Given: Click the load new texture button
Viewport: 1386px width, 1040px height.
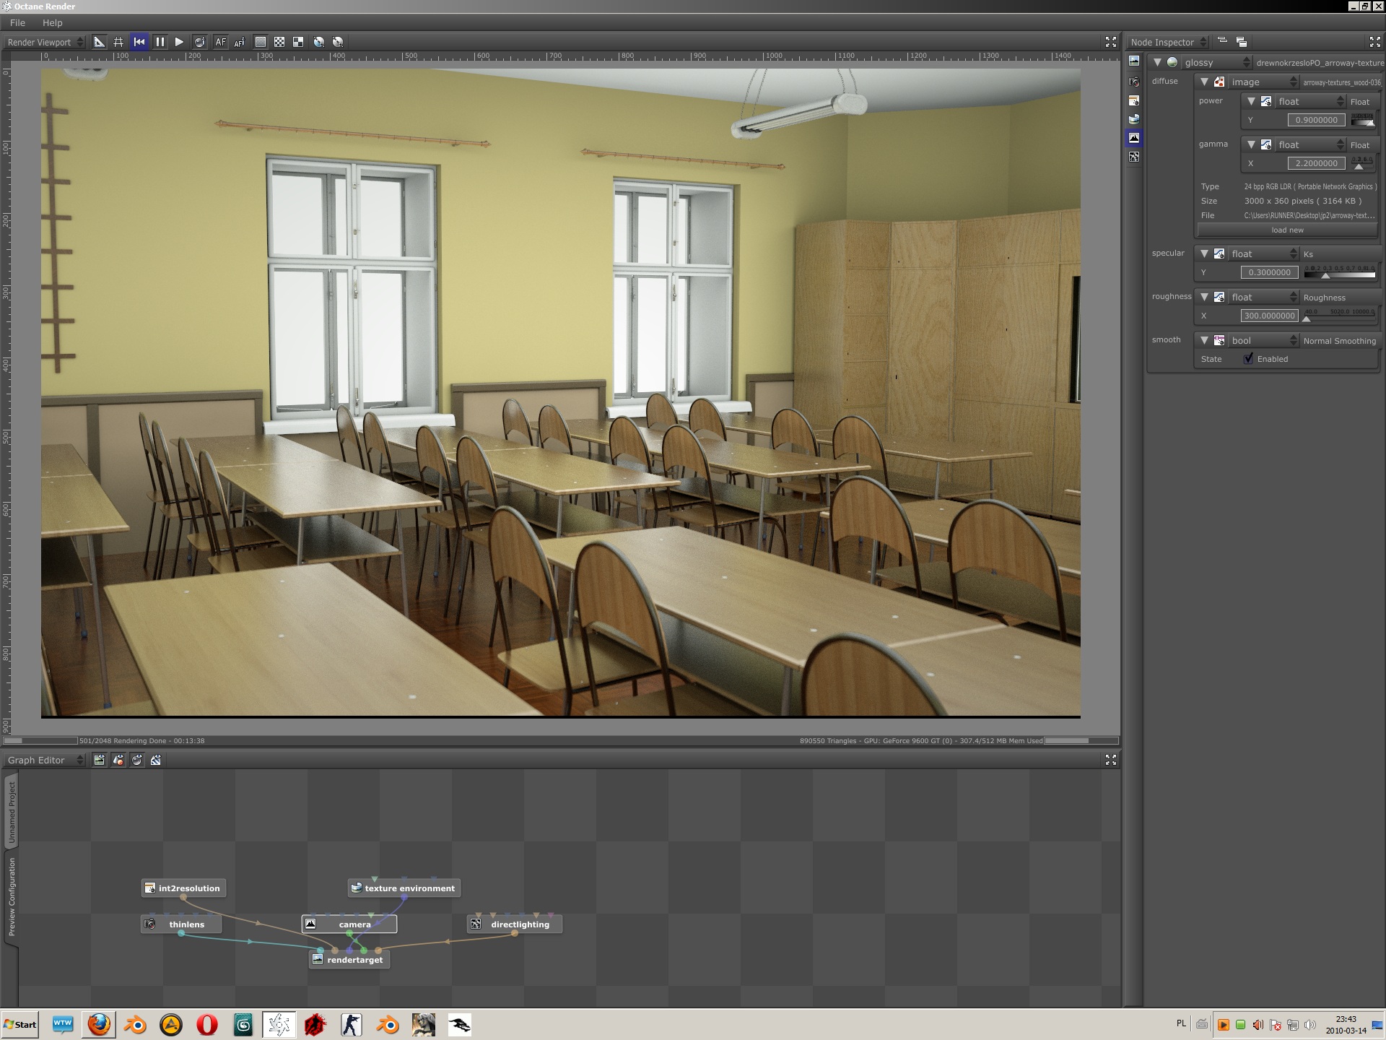Looking at the screenshot, I should click(x=1287, y=230).
